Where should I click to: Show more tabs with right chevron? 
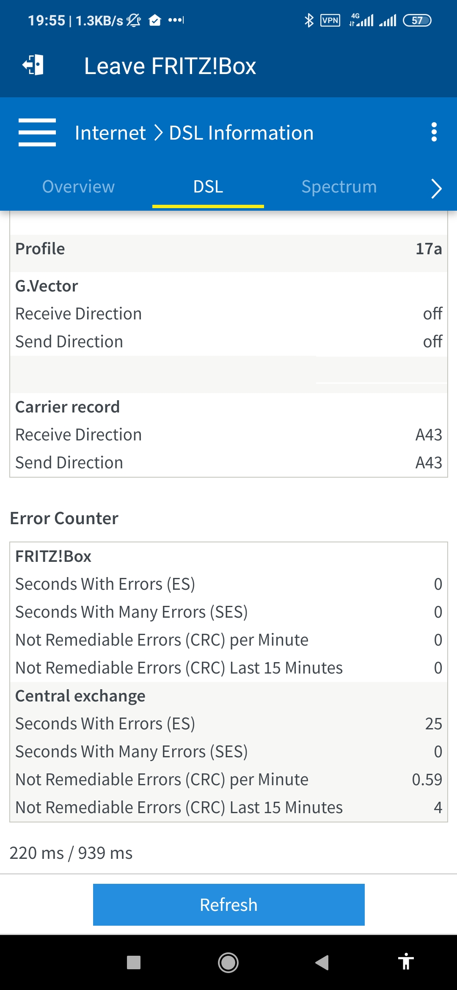[436, 188]
